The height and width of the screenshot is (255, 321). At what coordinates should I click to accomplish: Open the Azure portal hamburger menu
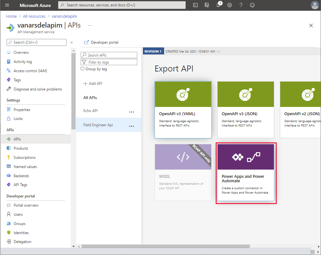click(7, 5)
